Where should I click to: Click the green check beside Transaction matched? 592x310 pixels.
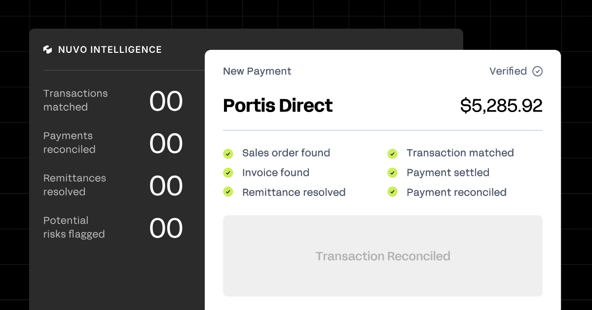point(392,154)
